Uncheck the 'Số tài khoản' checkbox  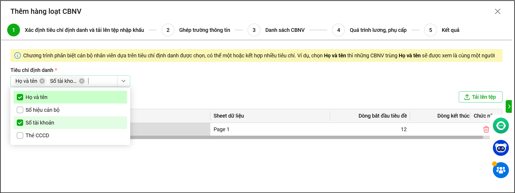click(20, 123)
